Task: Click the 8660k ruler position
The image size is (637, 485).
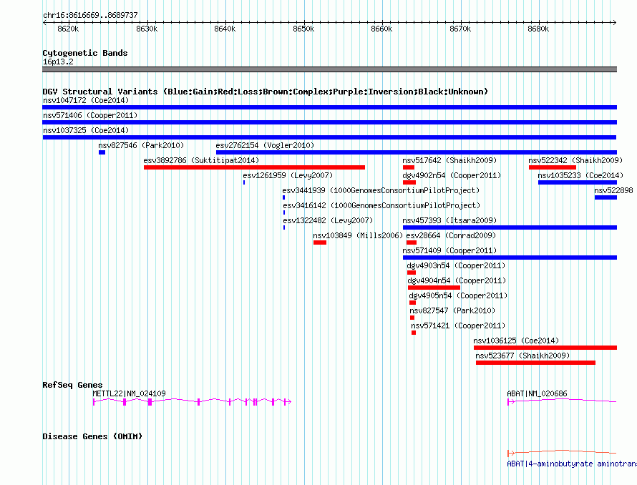Action: tap(382, 29)
